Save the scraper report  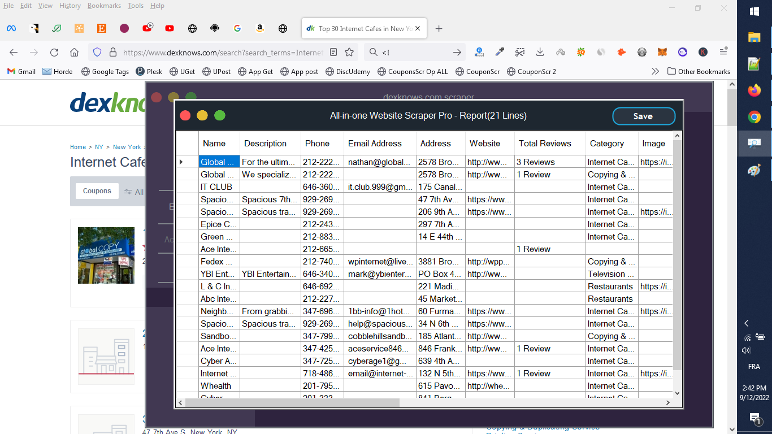point(643,115)
